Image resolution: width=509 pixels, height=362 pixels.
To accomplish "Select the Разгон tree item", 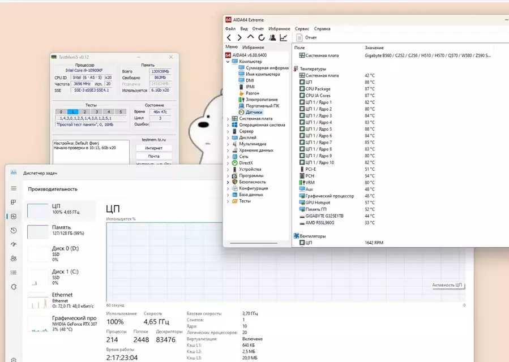I will [x=249, y=93].
